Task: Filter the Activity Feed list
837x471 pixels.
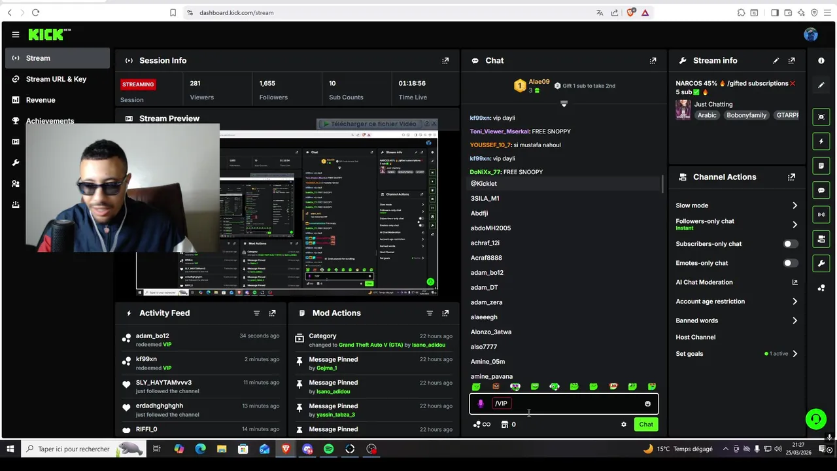Action: [x=256, y=313]
